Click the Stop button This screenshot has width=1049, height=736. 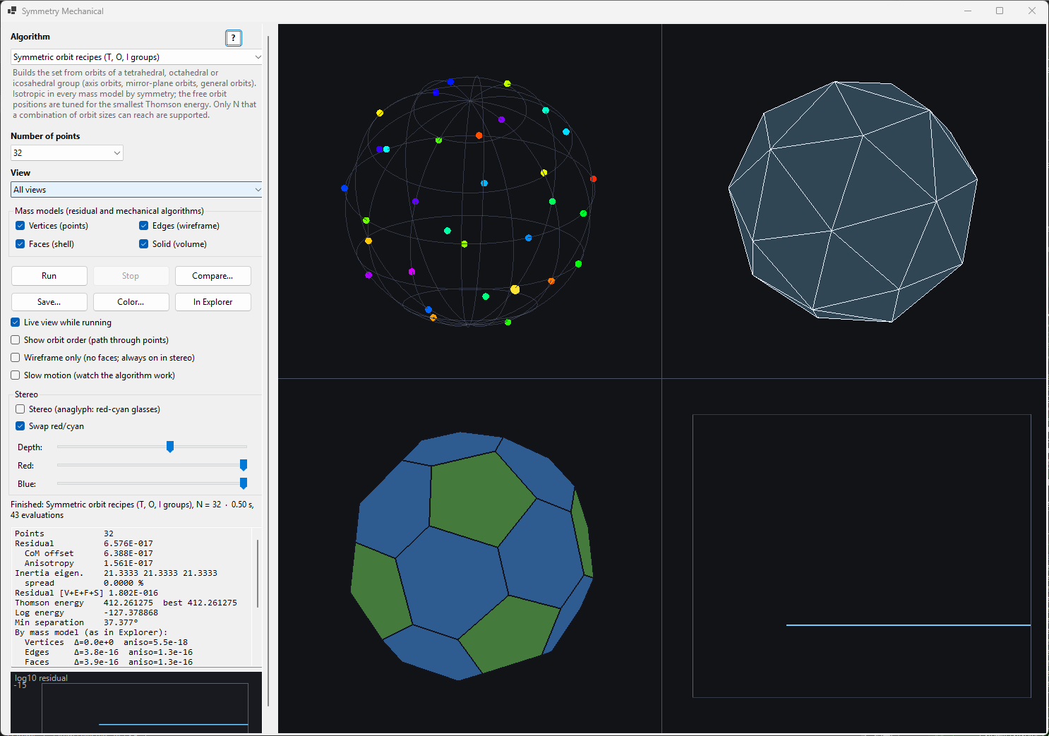pos(131,276)
